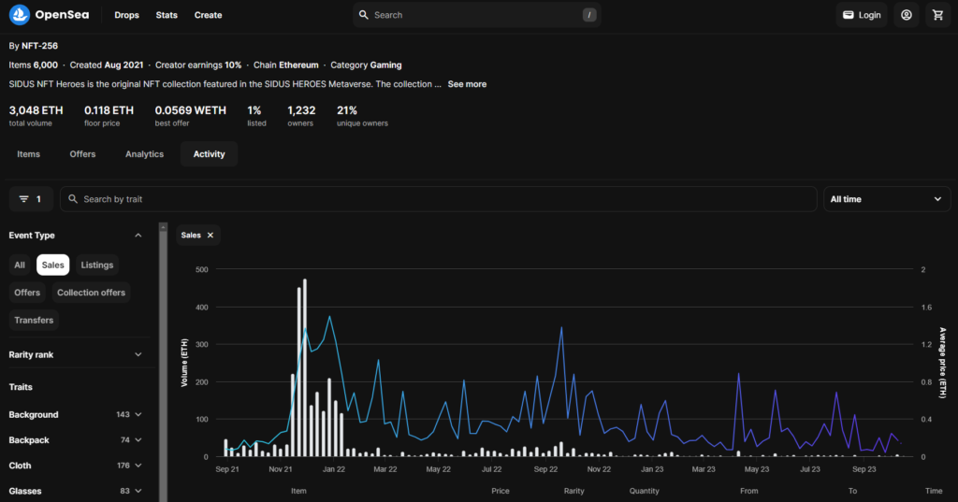Click the OpenSea wordmark text
The image size is (958, 502).
62,15
